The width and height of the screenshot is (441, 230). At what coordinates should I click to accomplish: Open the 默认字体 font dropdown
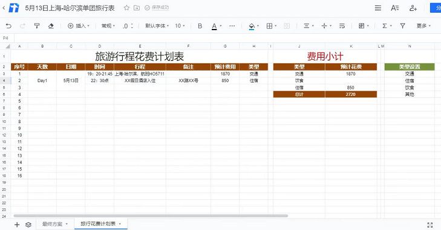[157, 26]
